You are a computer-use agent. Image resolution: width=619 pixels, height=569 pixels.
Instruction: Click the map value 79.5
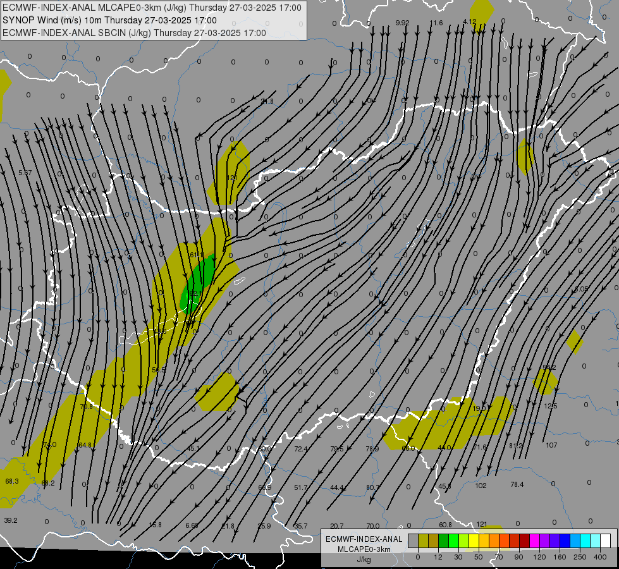coord(337,449)
